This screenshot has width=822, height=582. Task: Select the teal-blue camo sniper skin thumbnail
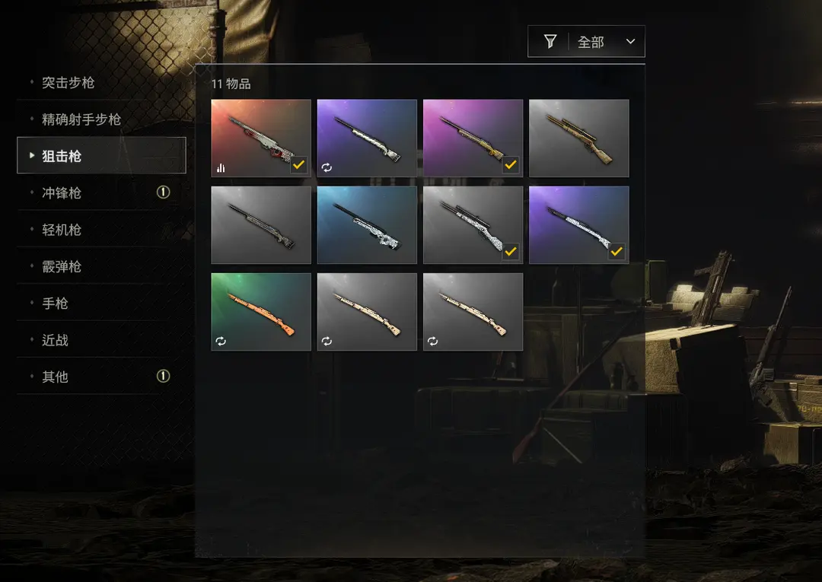click(367, 224)
